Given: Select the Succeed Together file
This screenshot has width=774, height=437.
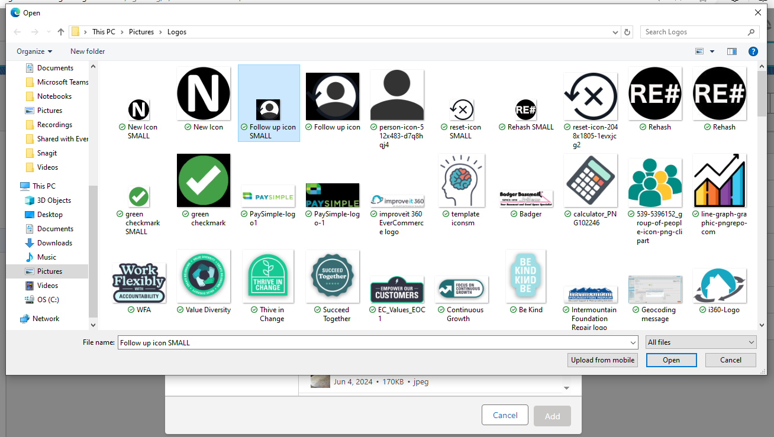Looking at the screenshot, I should (x=333, y=286).
